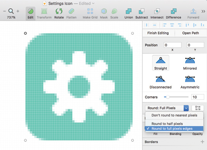
Task: Click the artboard-bounds icon beside Round dropdown
Action: pyautogui.click(x=198, y=108)
